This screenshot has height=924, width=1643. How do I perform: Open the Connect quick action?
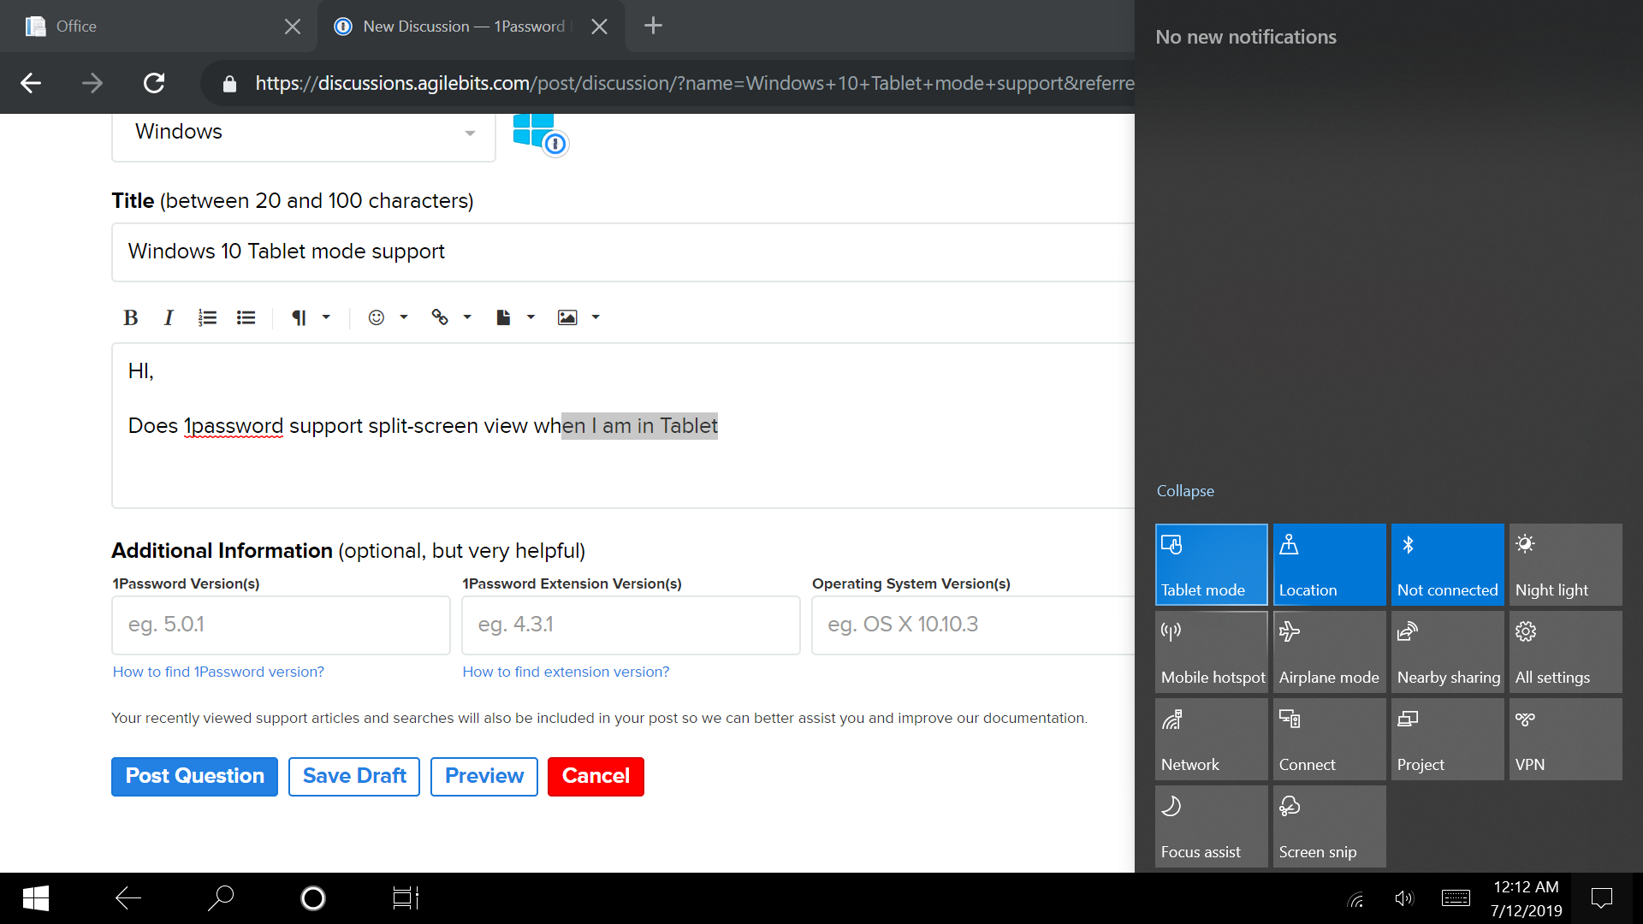point(1330,739)
